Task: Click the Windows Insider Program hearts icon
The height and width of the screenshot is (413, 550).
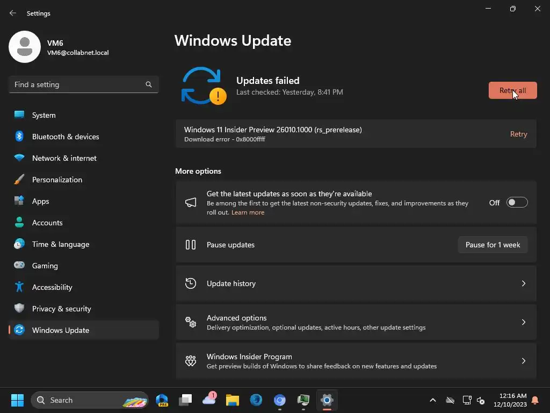Action: (x=191, y=361)
